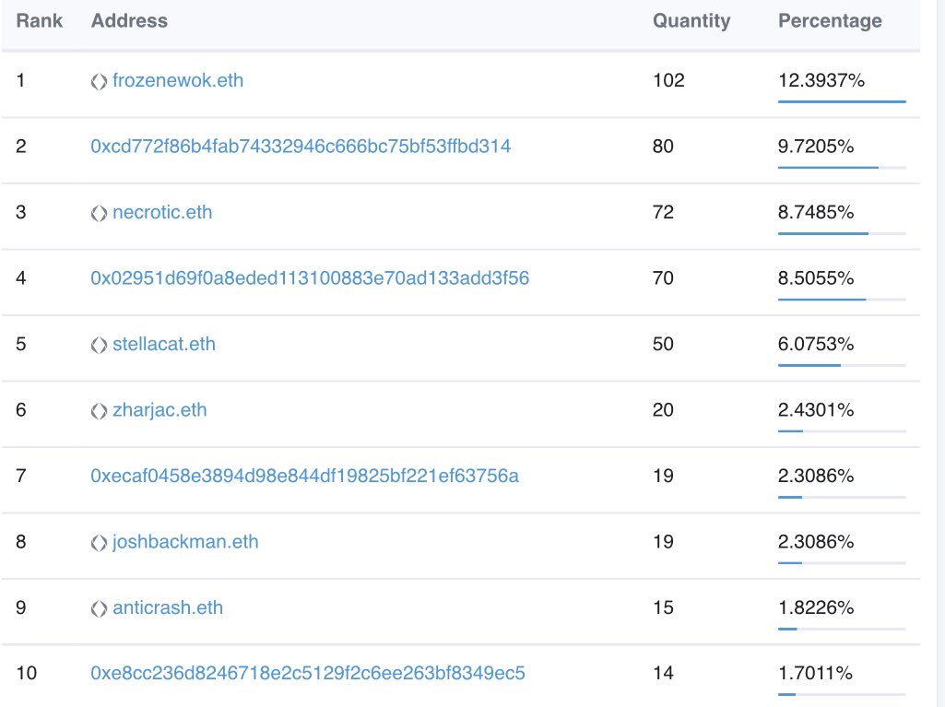Screen dimensions: 945x707
Task: Select percentage text 12.3937%
Action: coord(821,80)
